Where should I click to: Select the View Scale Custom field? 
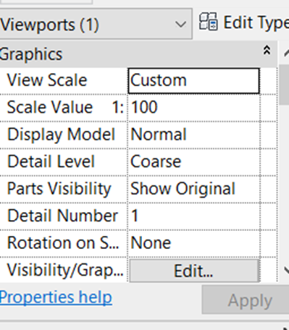pyautogui.click(x=194, y=80)
